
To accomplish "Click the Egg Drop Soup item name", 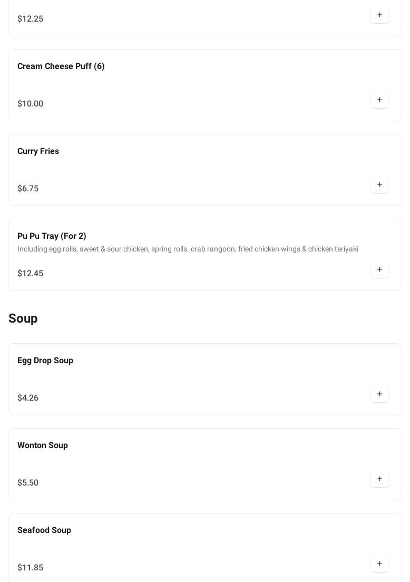I will [45, 361].
